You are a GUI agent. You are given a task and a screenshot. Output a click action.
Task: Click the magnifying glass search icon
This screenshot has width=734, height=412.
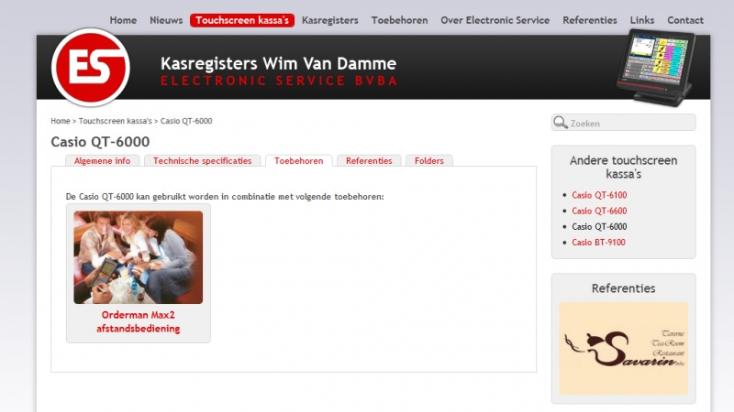(x=561, y=123)
